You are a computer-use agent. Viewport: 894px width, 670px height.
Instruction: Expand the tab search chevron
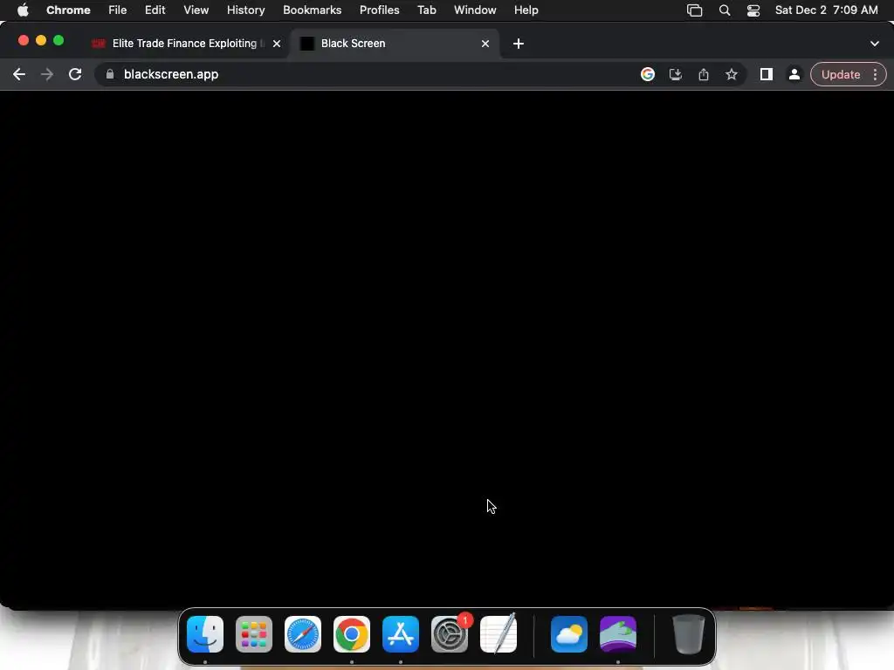click(875, 44)
